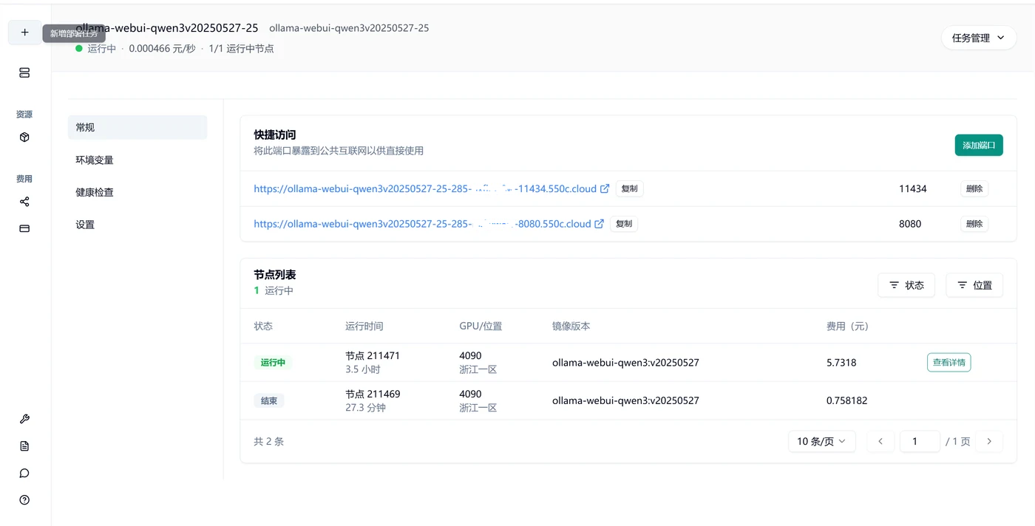
Task: Click the 27.3 分钟 runtime text
Action: click(x=366, y=408)
